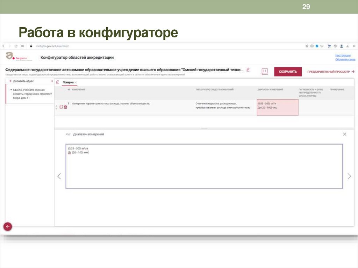Click the right chevron in Диапазон измерений dialog

(x=349, y=176)
